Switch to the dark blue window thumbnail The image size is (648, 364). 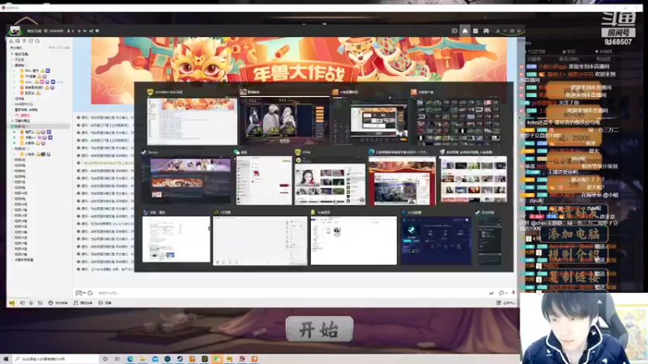436,240
